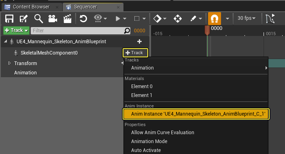Image resolution: width=285 pixels, height=154 pixels.
Task: Click the pencil edit options icon
Action: click(x=193, y=18)
